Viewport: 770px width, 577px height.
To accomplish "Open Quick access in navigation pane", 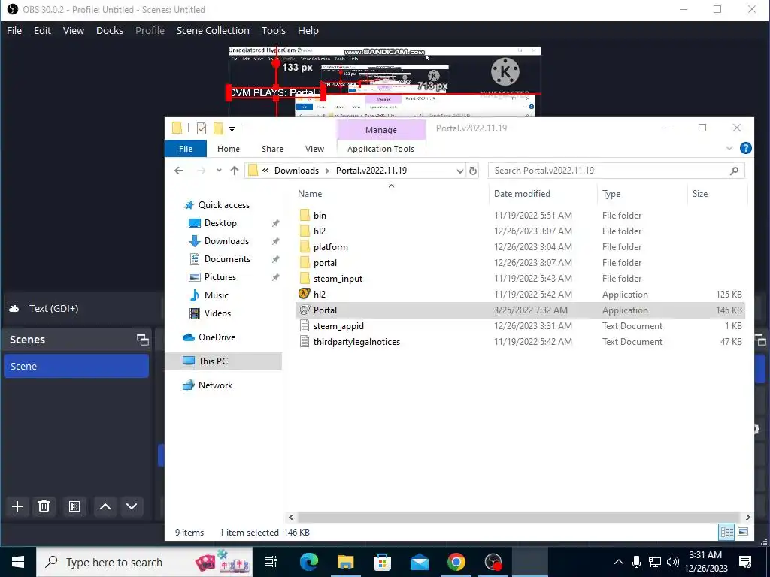I will point(224,205).
